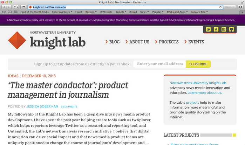Click the Reader button
This screenshot has height=145, width=245.
click(x=229, y=7)
